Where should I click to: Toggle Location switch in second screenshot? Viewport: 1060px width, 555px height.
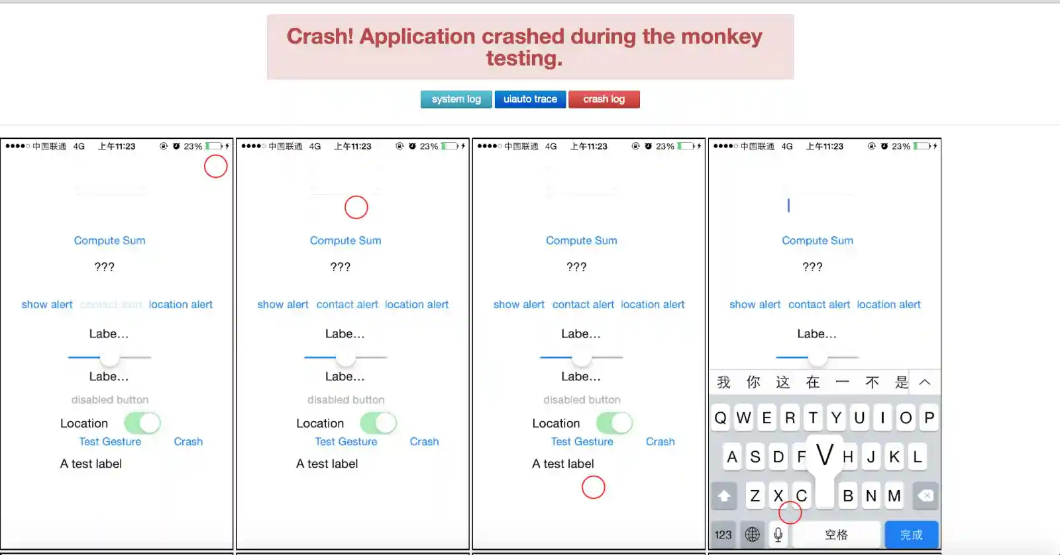click(378, 423)
